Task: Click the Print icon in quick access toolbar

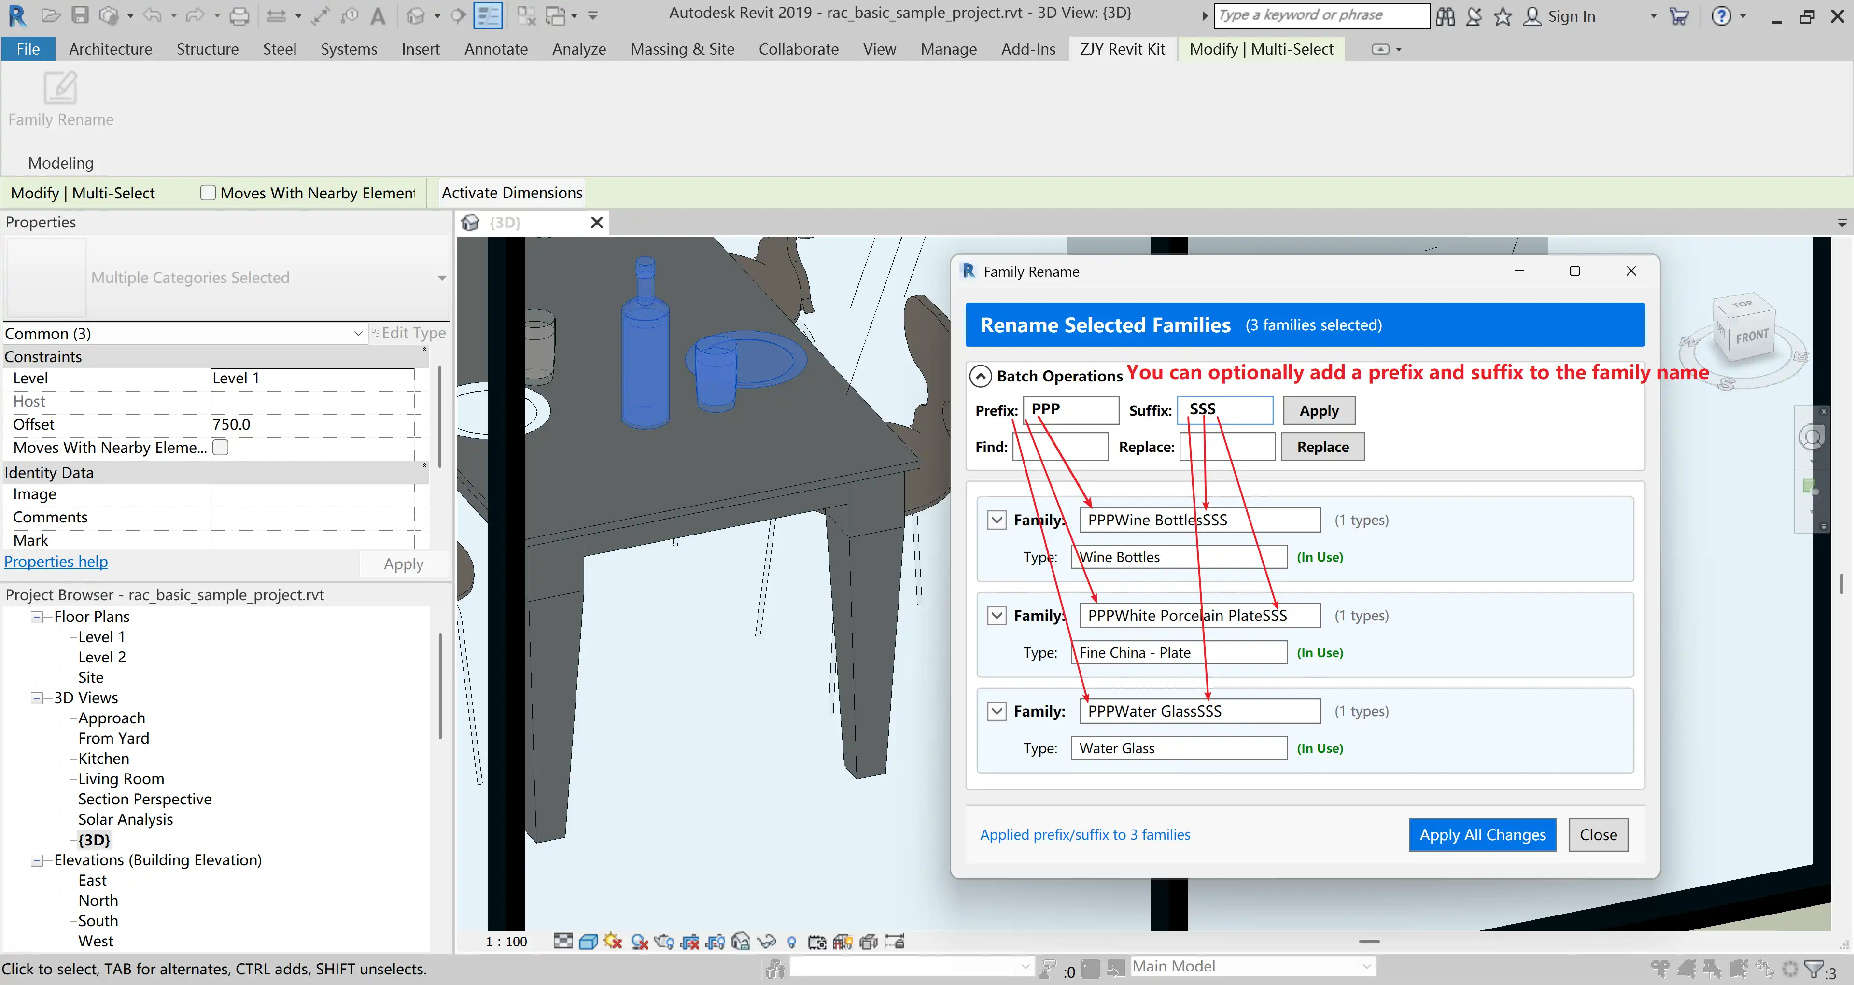Action: pyautogui.click(x=239, y=15)
